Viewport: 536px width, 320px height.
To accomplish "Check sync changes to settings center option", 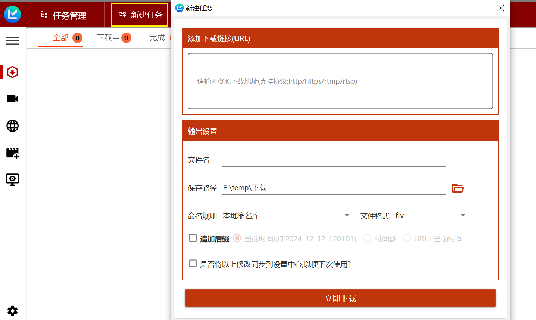I will coord(193,264).
